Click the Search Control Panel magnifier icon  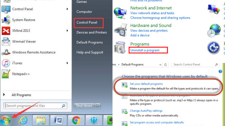pos(217,64)
